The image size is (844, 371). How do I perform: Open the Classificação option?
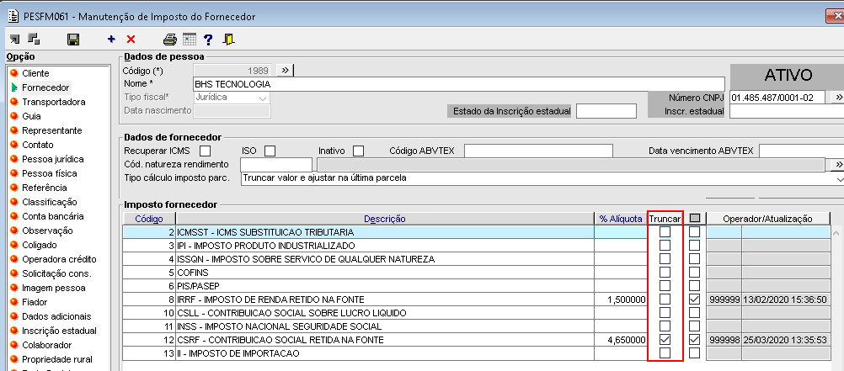pyautogui.click(x=50, y=202)
